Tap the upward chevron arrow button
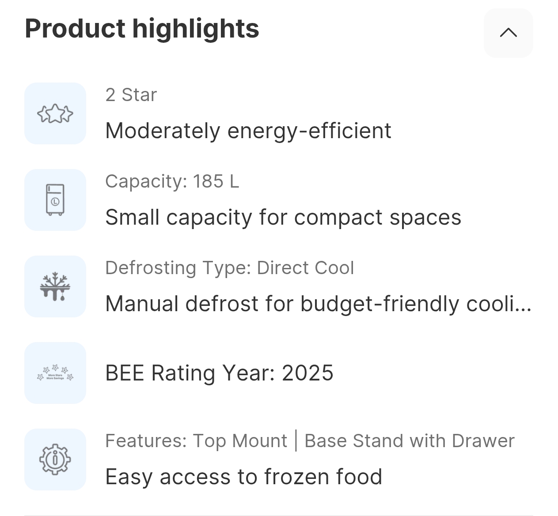Viewport: 558px width, 516px height. pyautogui.click(x=508, y=33)
